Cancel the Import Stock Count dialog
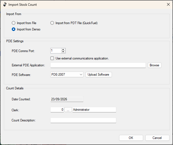 pyautogui.click(x=157, y=138)
